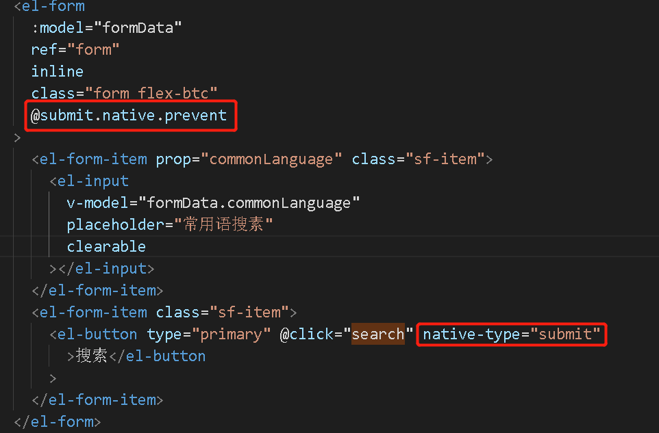
Task: Click the closing </el-form> tag
Action: (x=57, y=421)
